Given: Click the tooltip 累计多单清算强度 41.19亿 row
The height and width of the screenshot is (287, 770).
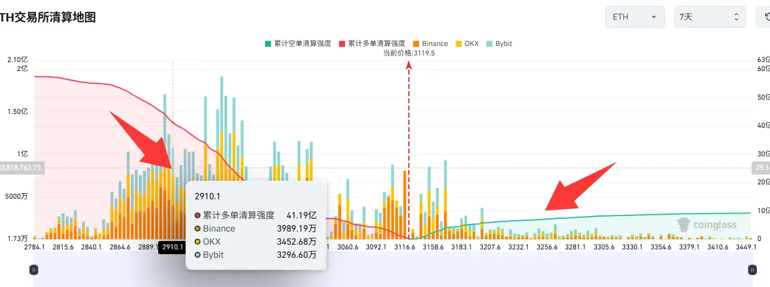Looking at the screenshot, I should click(255, 215).
